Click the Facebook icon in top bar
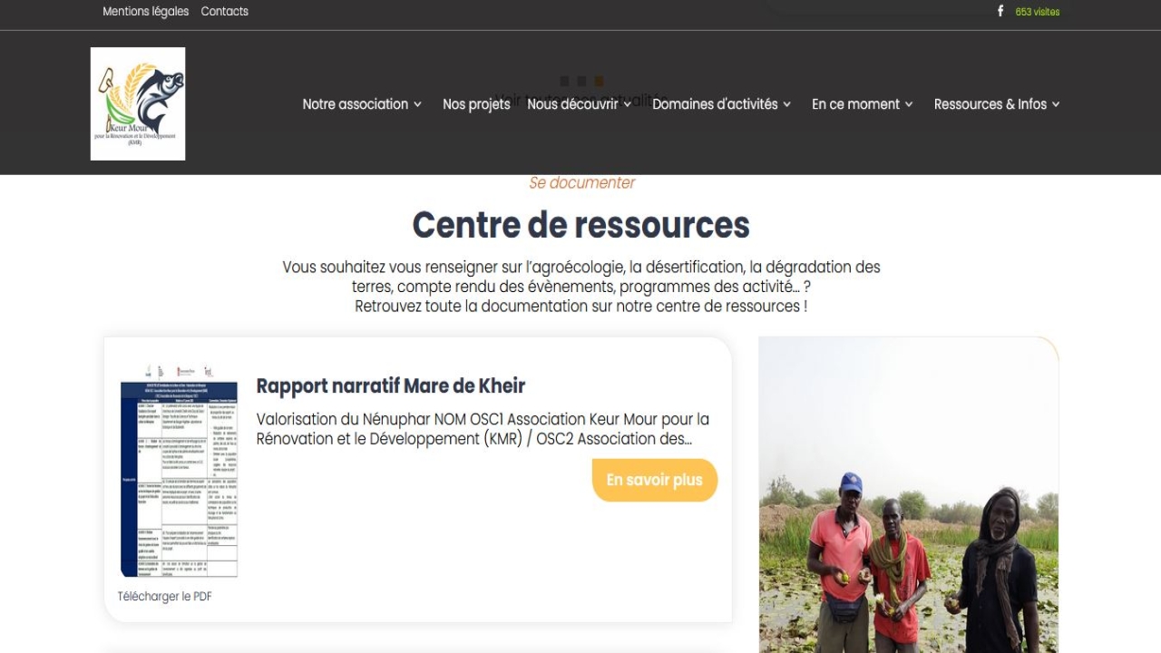 pos(1000,12)
